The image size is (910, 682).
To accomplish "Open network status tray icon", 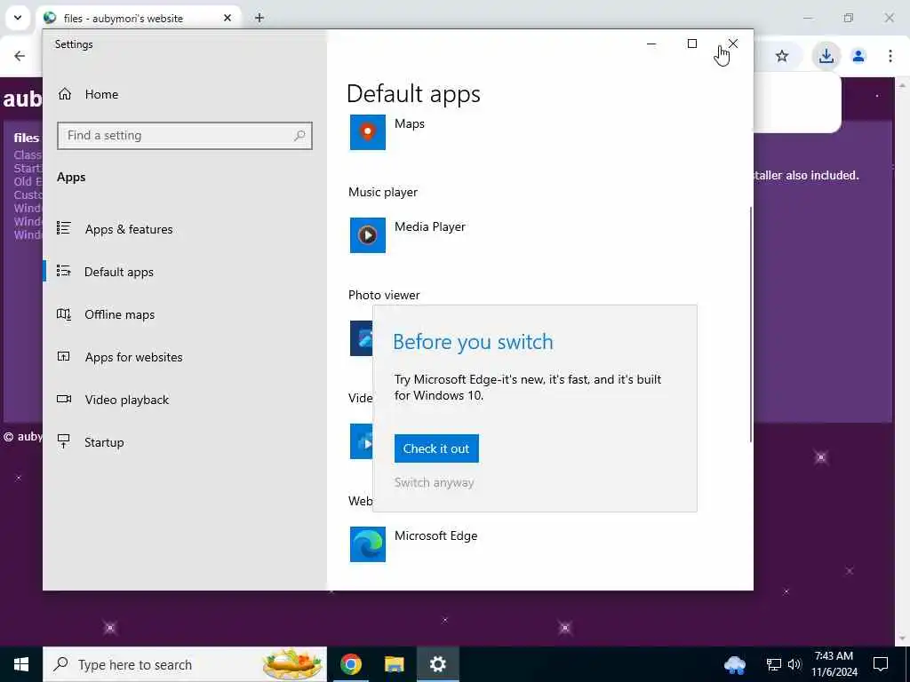I will click(773, 664).
